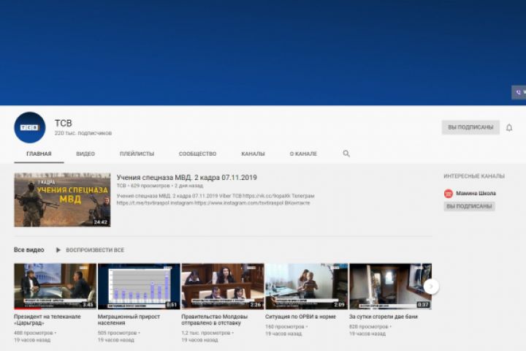This screenshot has width=526, height=351.
Task: Click the 1,2 тыс. просмотров text
Action: point(205,333)
